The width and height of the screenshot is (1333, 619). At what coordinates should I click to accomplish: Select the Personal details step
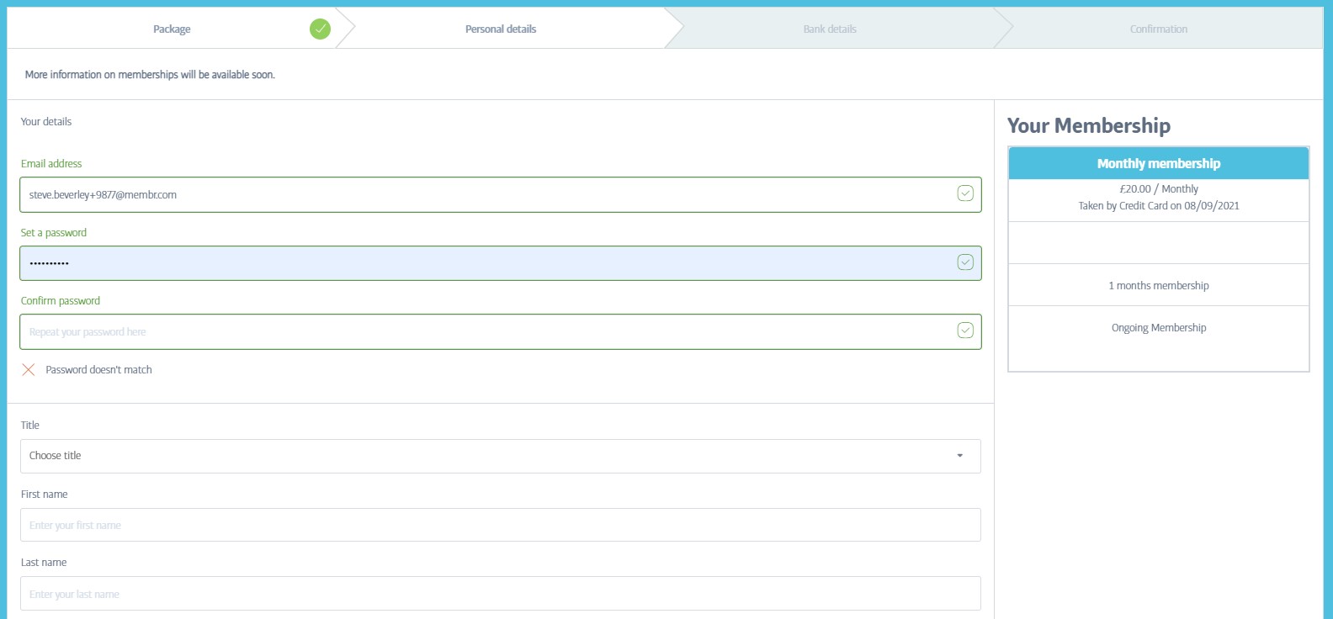coord(501,29)
